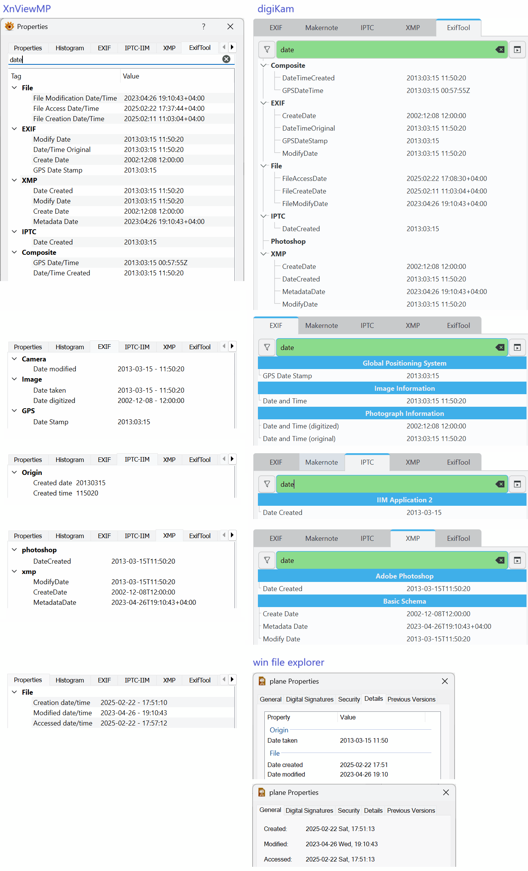The image size is (528, 871).
Task: Collapse the Camera group in XnView EXIF panel
Action: pos(14,359)
